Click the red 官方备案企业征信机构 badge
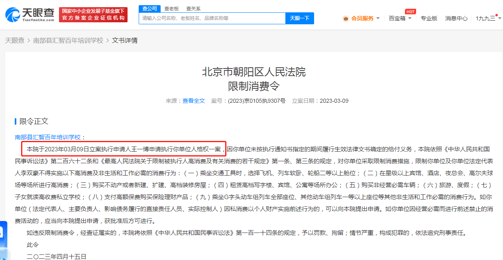This screenshot has width=503, height=260. [93, 14]
